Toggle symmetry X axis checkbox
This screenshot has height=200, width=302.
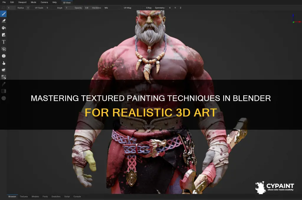pos(170,8)
